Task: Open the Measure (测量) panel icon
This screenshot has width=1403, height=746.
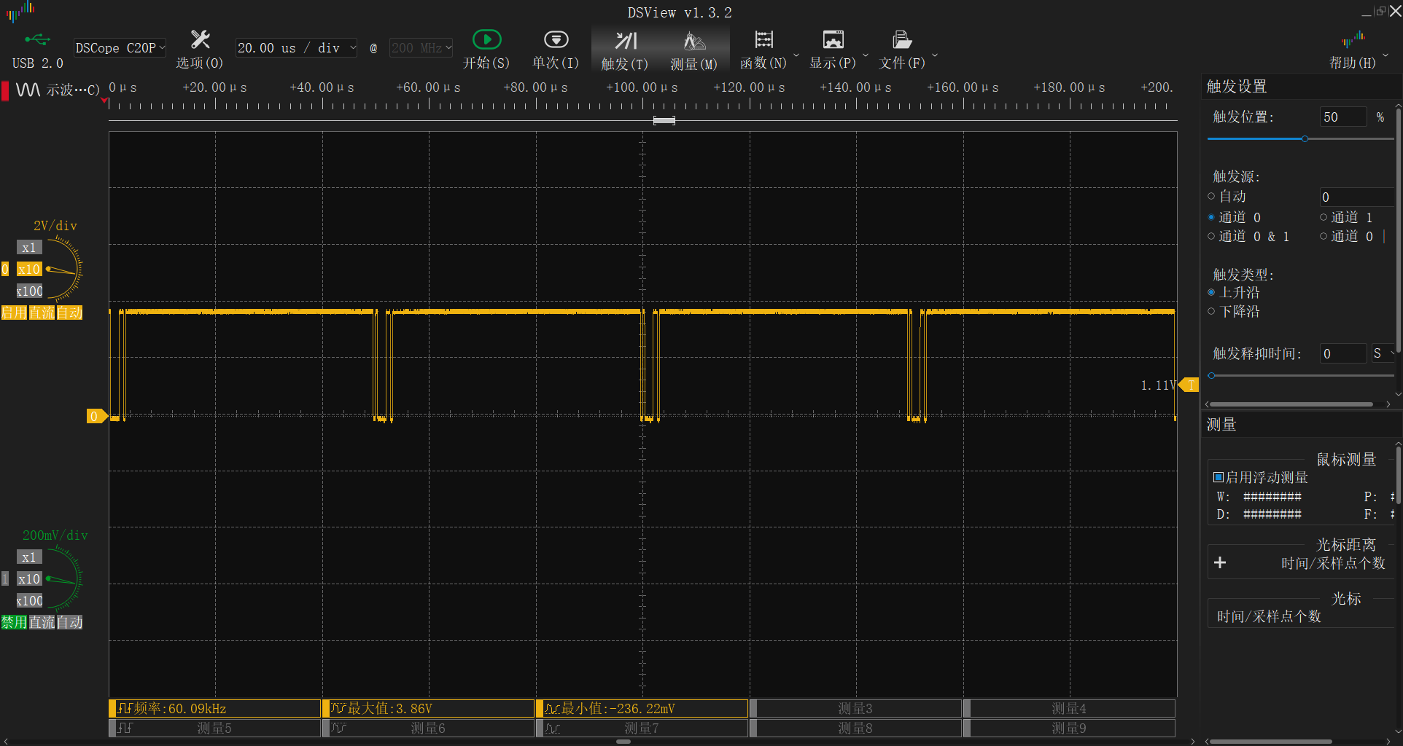Action: coord(693,41)
